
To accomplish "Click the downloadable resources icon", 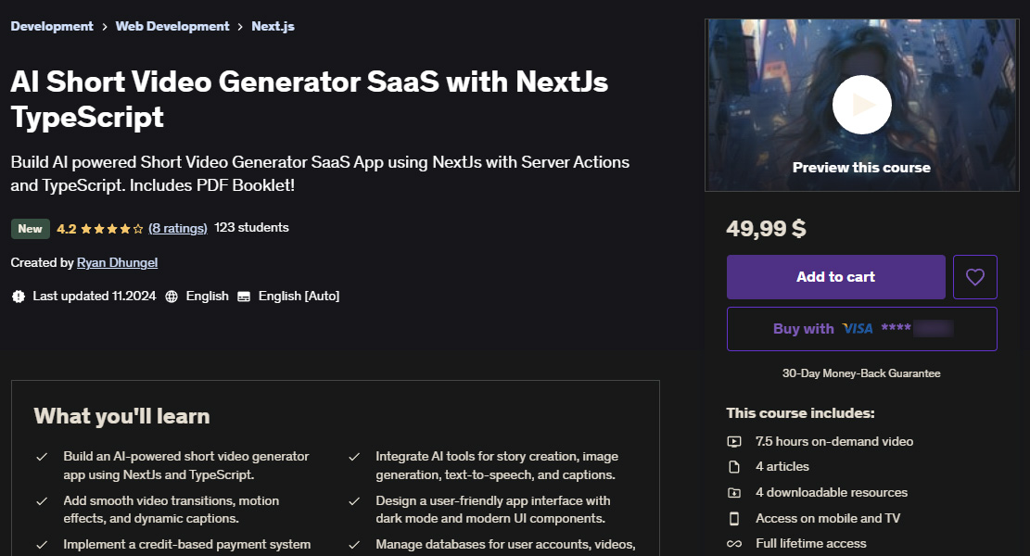I will (x=733, y=492).
